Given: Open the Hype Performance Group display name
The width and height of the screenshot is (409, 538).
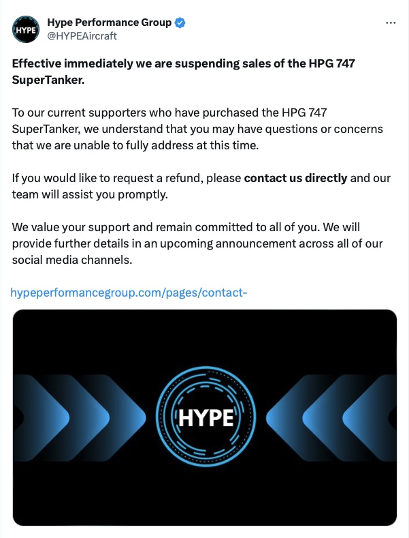Looking at the screenshot, I should click(109, 23).
